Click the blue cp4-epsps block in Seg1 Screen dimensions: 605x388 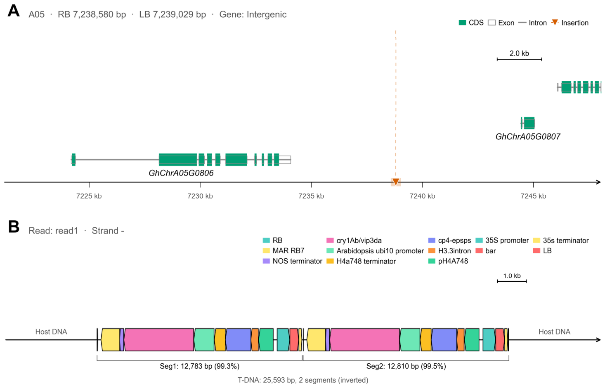pos(239,340)
